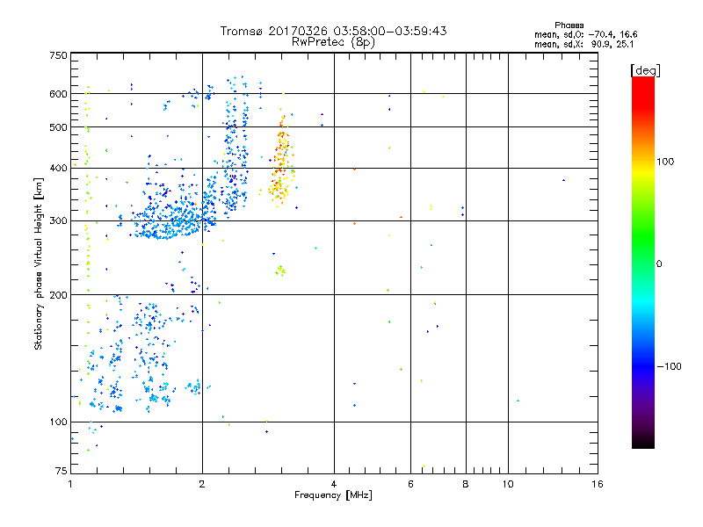Click the small green point cluster near 230 km
This screenshot has width=703, height=527.
[280, 271]
